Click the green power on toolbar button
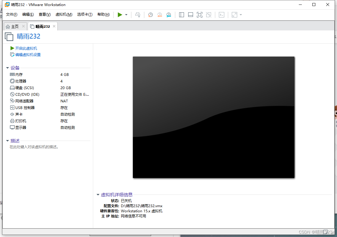 click(x=120, y=15)
